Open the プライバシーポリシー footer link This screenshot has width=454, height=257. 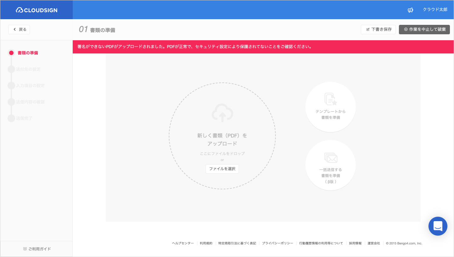277,243
